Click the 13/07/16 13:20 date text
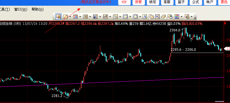Screen dimensions: 230x103 point(35,24)
